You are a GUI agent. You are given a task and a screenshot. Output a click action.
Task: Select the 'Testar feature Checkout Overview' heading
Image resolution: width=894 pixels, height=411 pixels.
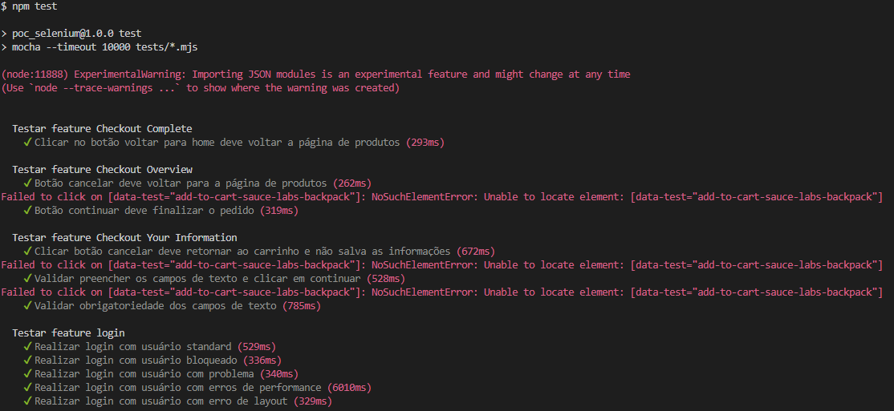[x=102, y=170]
